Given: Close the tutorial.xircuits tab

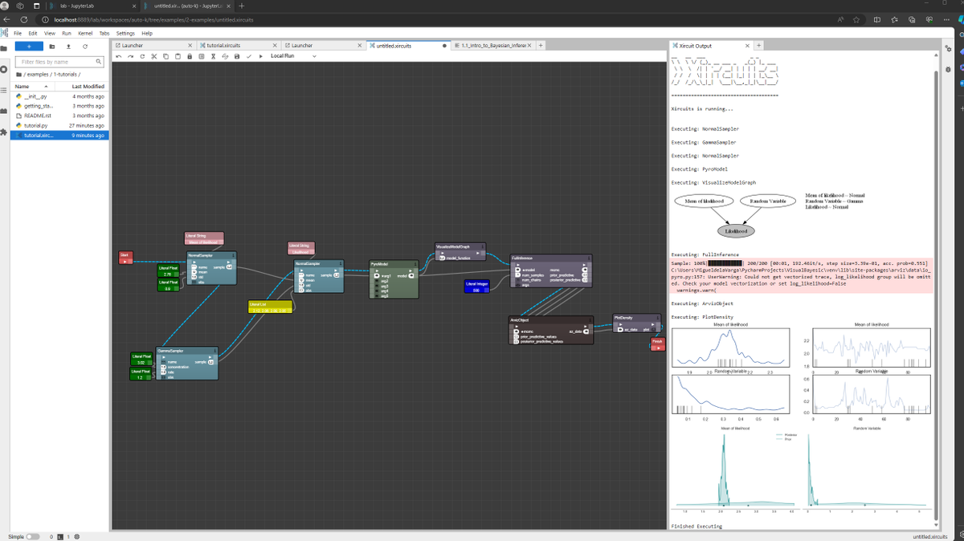Looking at the screenshot, I should tap(275, 46).
